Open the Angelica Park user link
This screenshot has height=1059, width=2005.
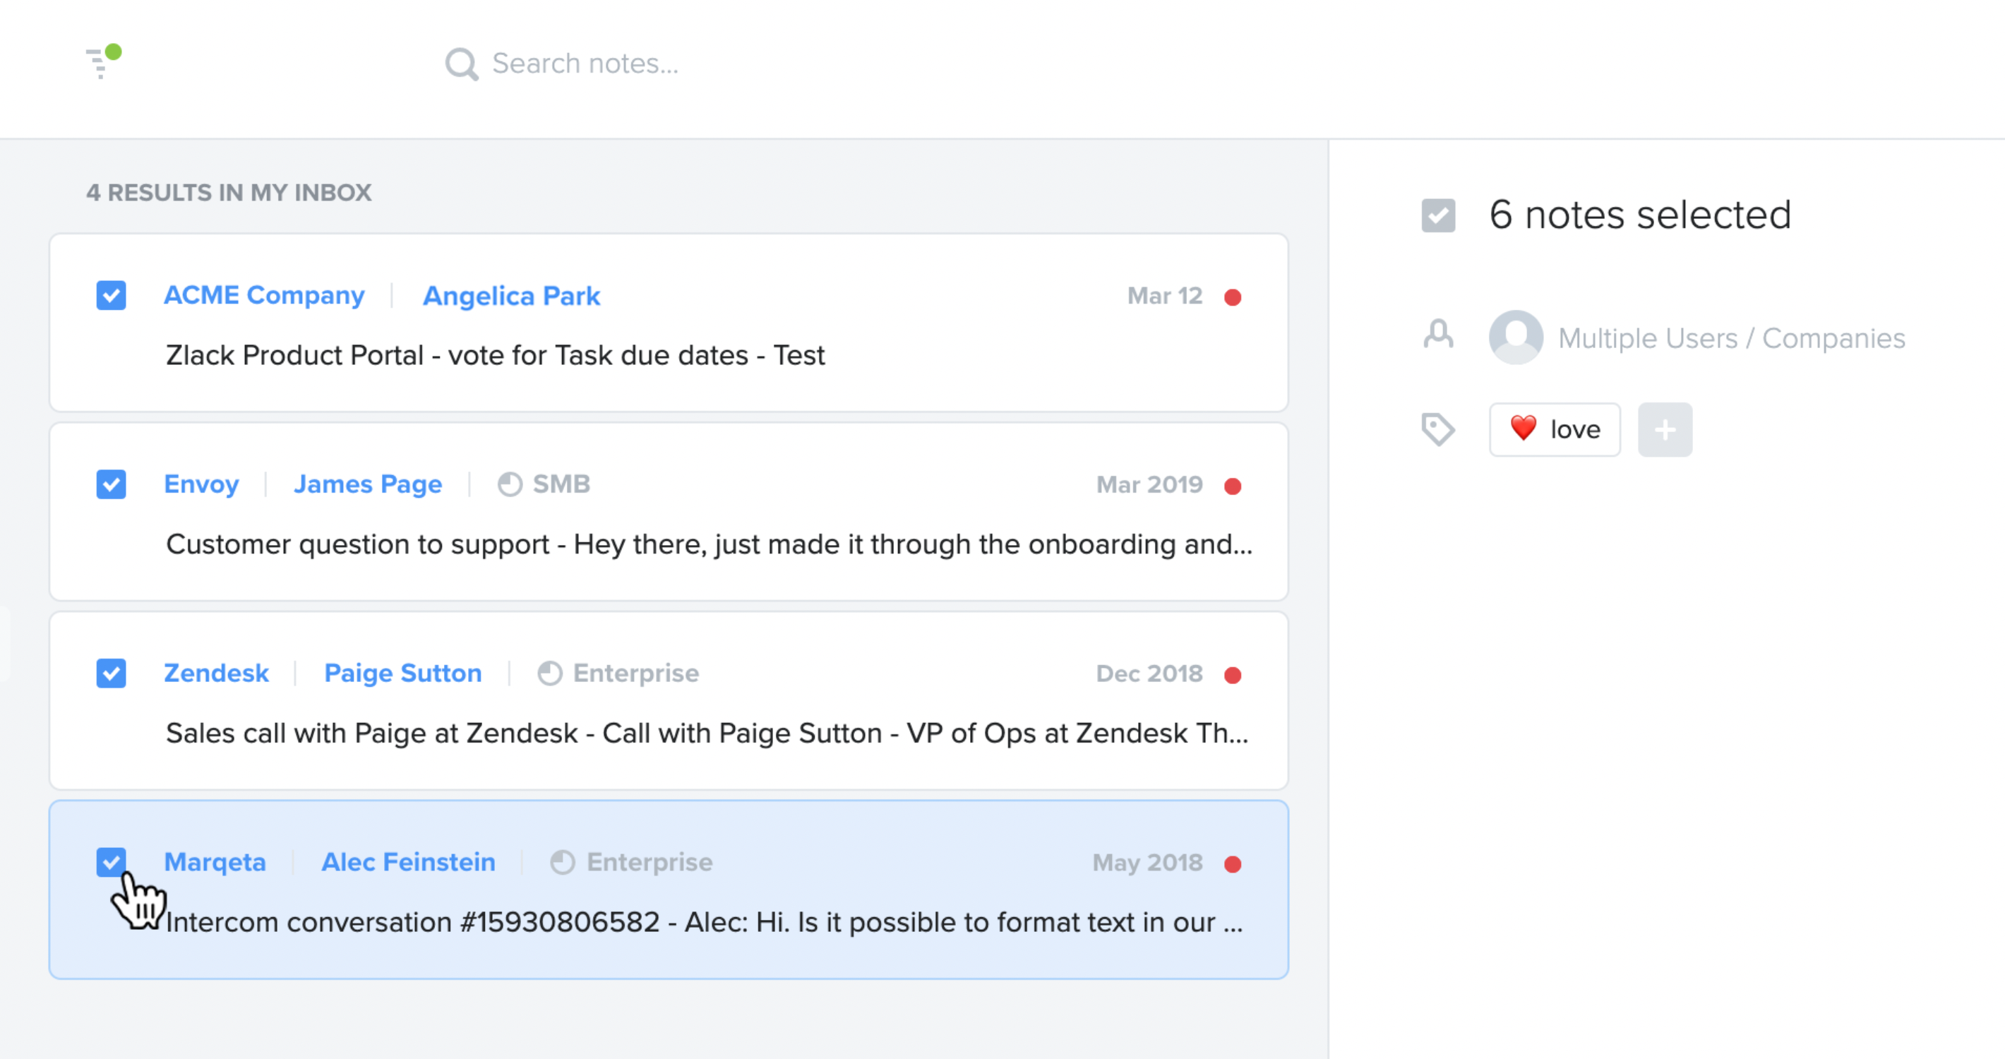coord(511,296)
